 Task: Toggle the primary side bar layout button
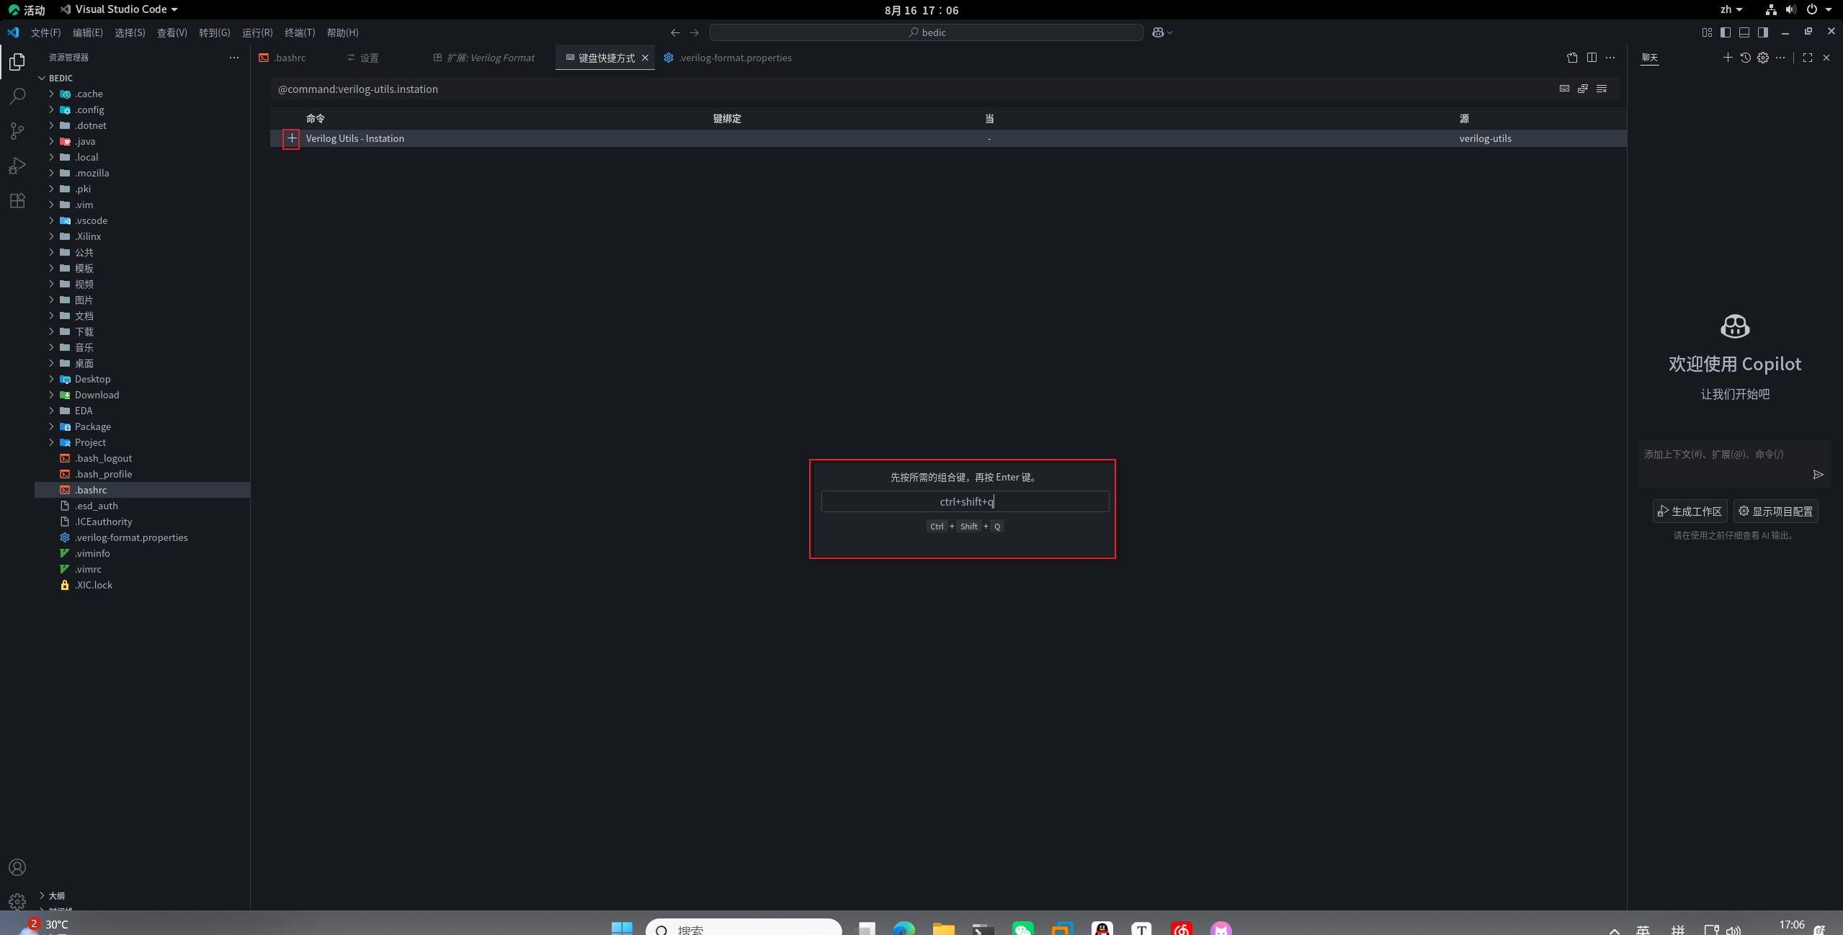[1725, 32]
